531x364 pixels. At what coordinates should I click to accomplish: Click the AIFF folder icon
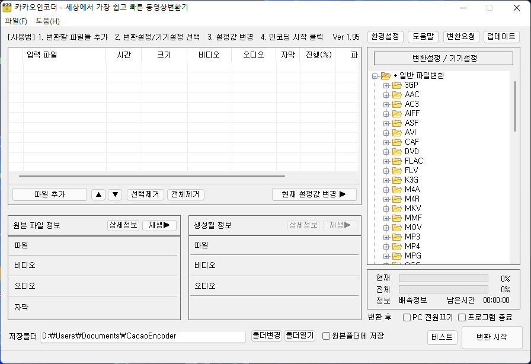[x=397, y=114]
